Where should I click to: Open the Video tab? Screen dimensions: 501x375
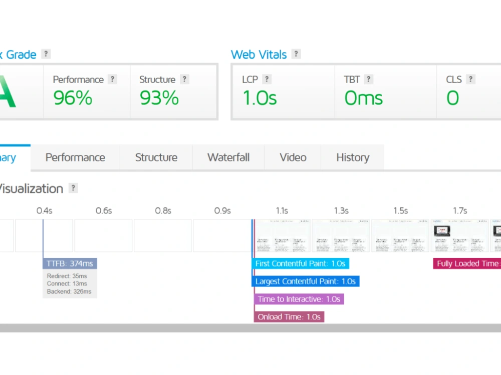pos(293,157)
